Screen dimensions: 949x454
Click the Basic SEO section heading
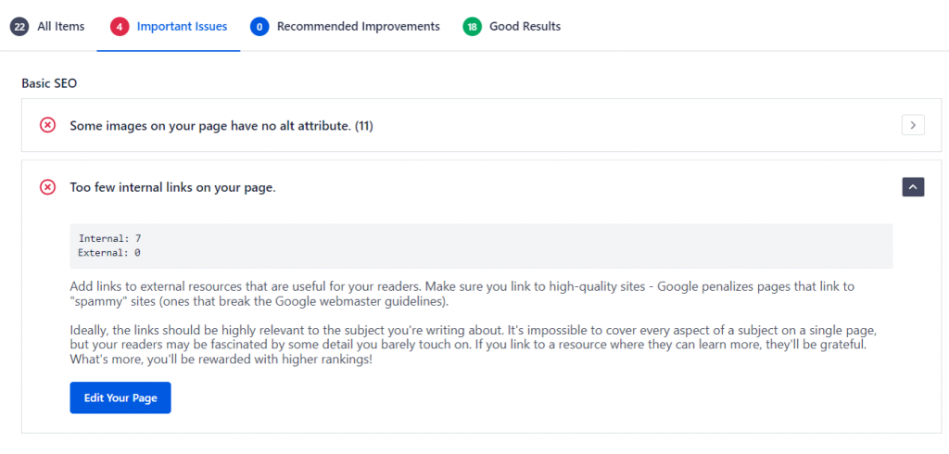point(49,83)
